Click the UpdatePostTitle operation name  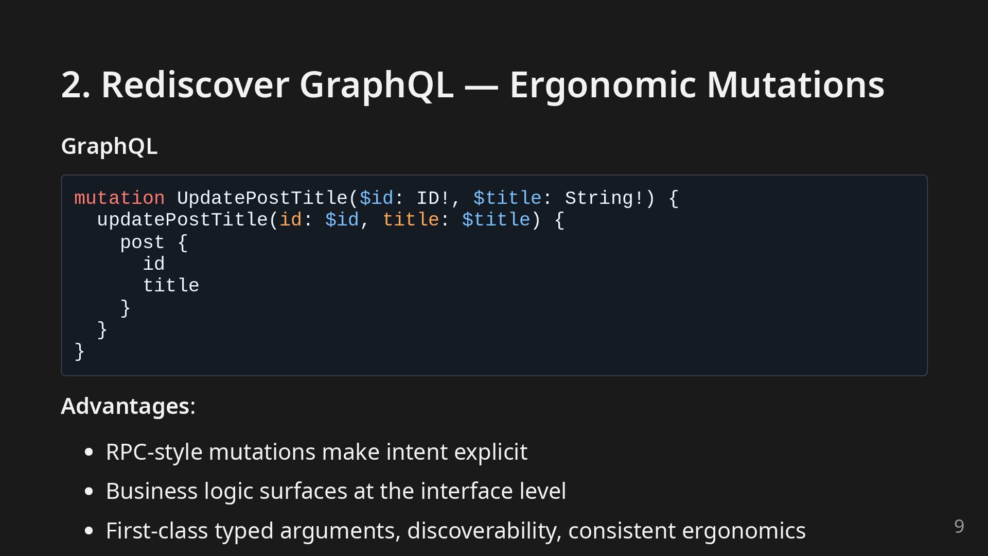(x=262, y=198)
